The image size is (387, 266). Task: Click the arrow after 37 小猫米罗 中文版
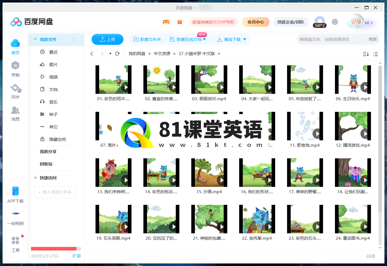[x=219, y=54]
